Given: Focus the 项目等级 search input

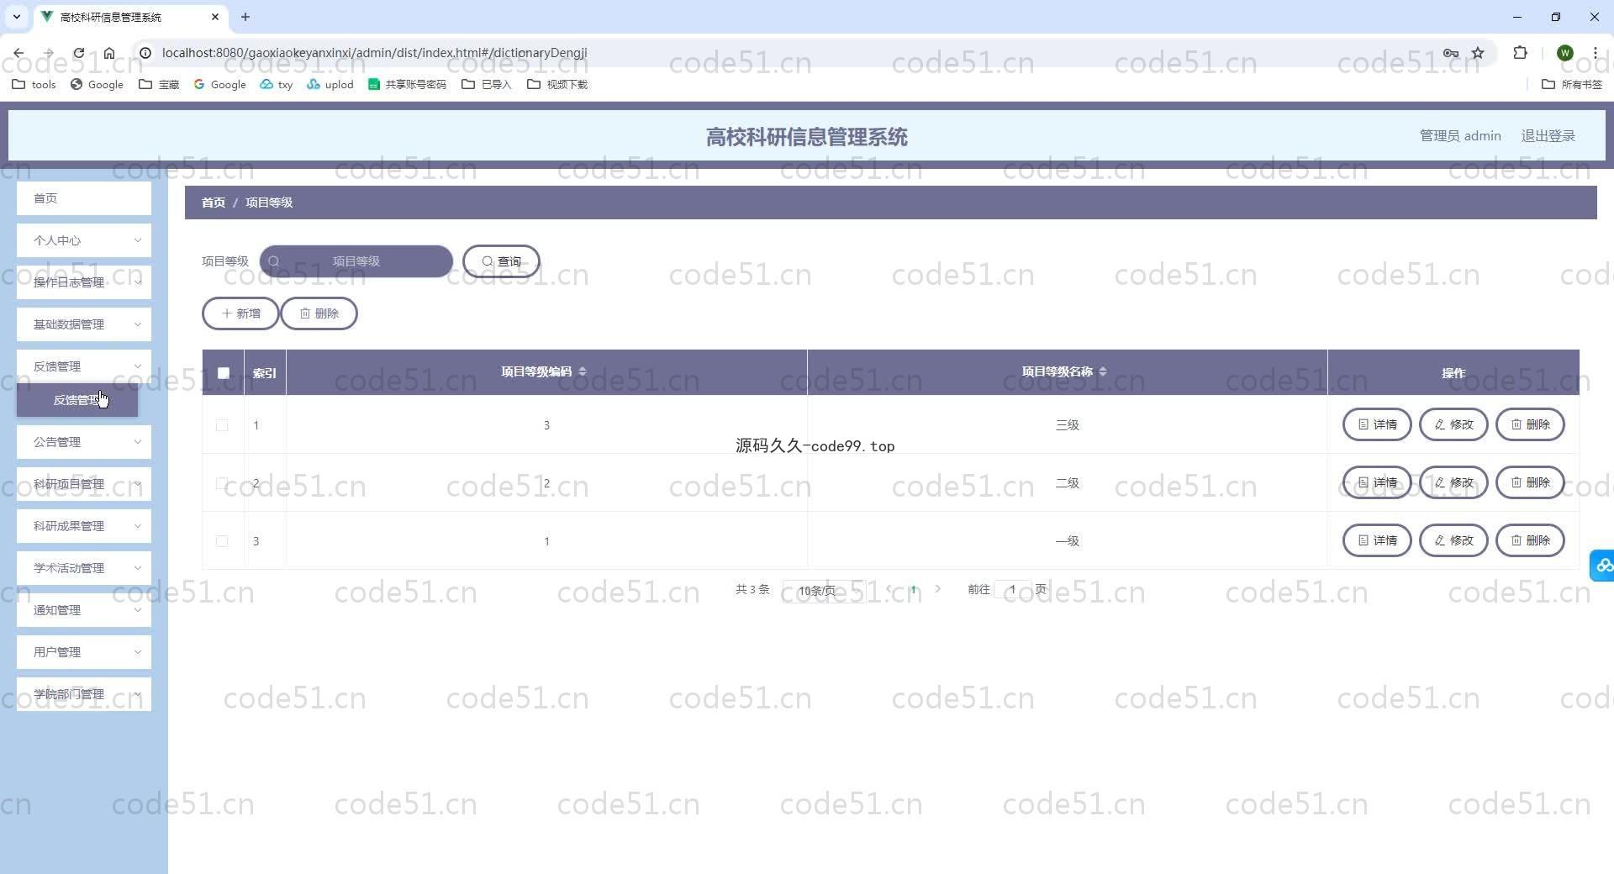Looking at the screenshot, I should pos(356,261).
